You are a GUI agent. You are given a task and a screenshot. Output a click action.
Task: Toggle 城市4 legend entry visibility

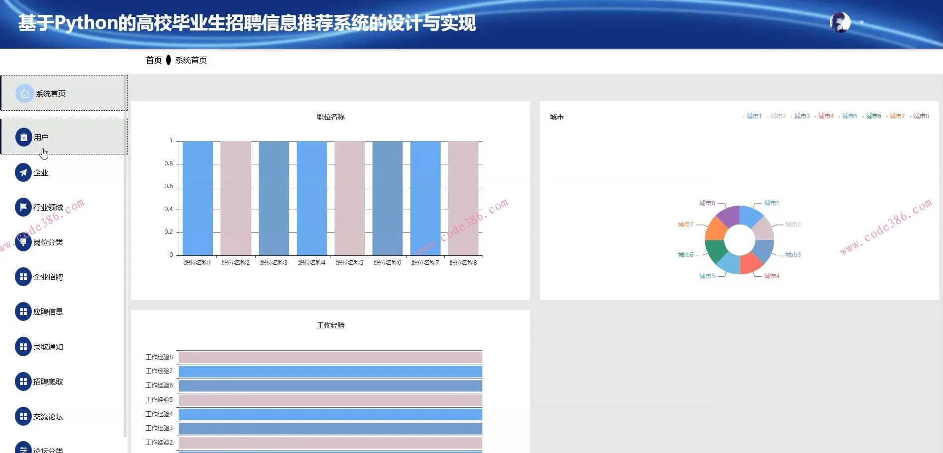(824, 116)
